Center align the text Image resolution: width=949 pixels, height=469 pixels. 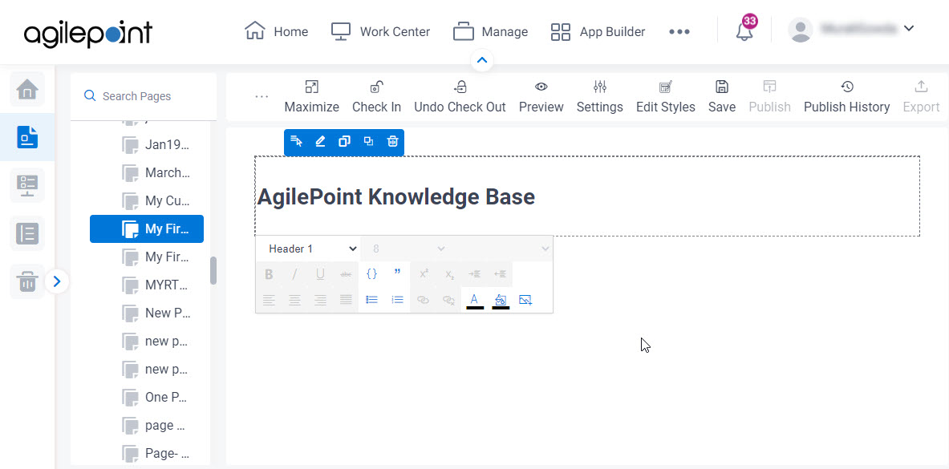click(x=294, y=300)
